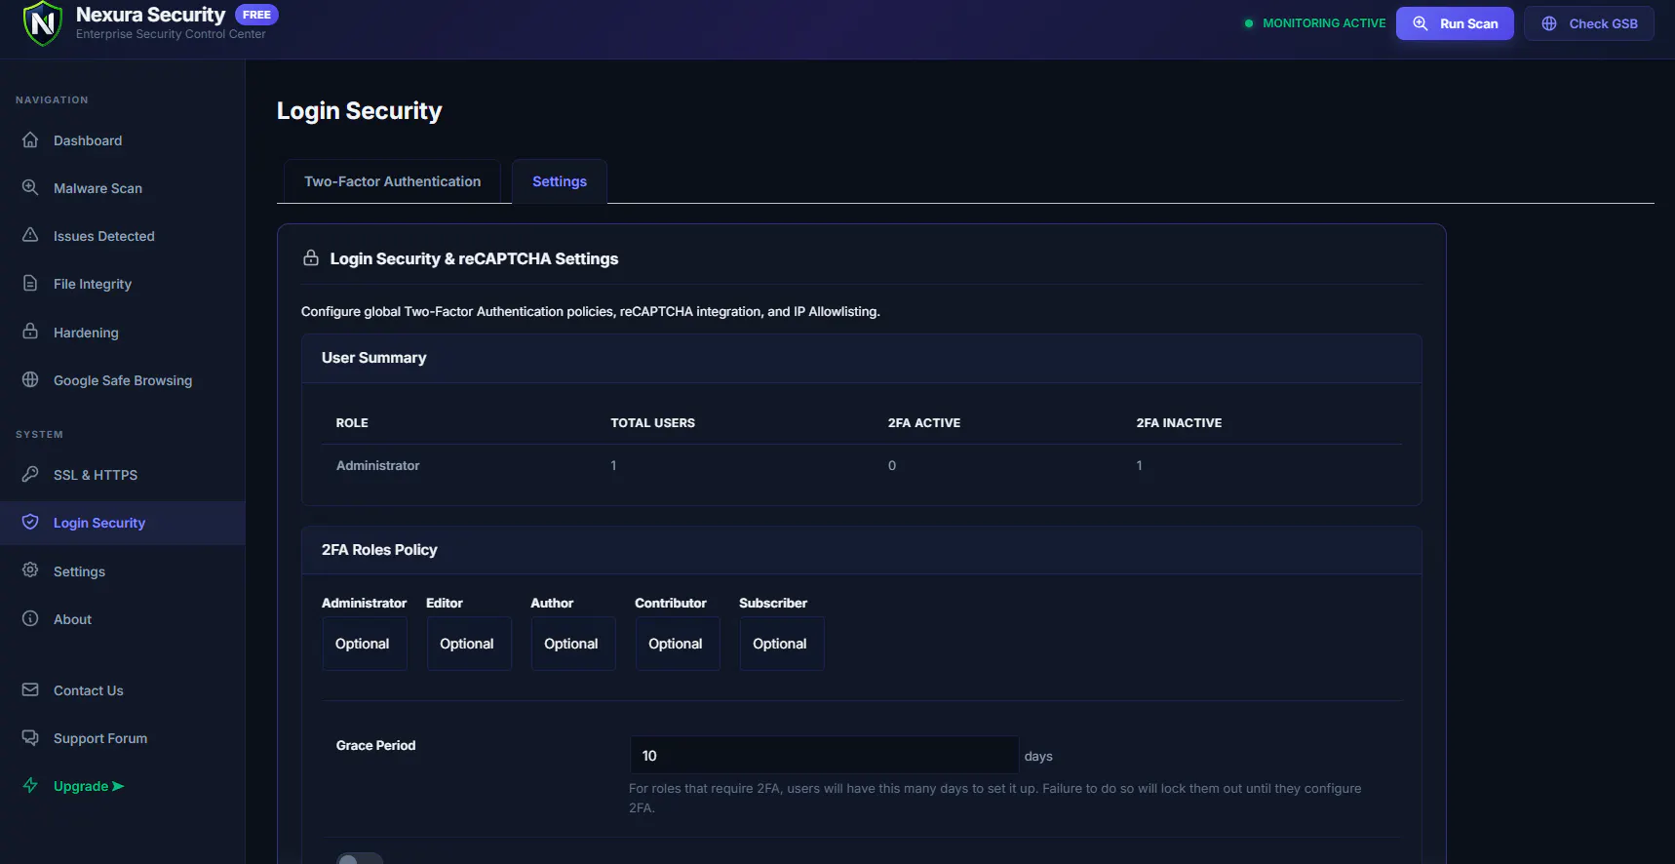Open SSL & HTTPS settings
The width and height of the screenshot is (1675, 864).
(x=123, y=475)
